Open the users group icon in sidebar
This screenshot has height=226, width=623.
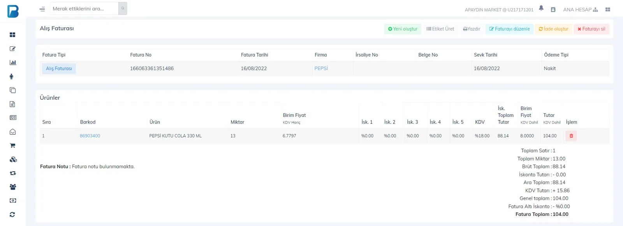click(x=12, y=187)
